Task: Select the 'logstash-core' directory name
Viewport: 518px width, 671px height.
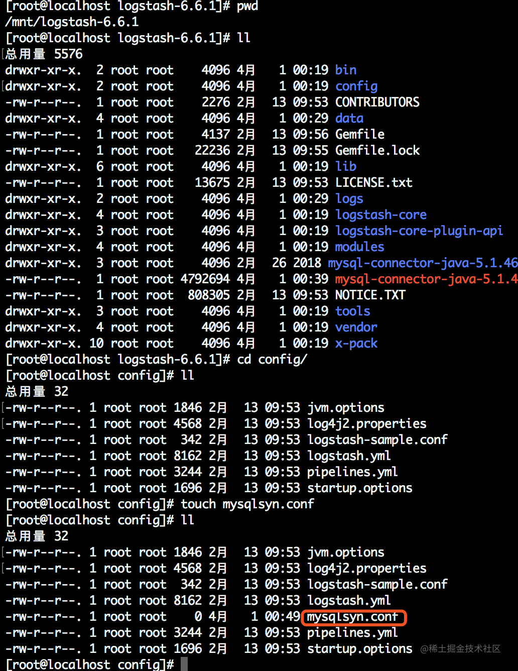Action: tap(381, 215)
